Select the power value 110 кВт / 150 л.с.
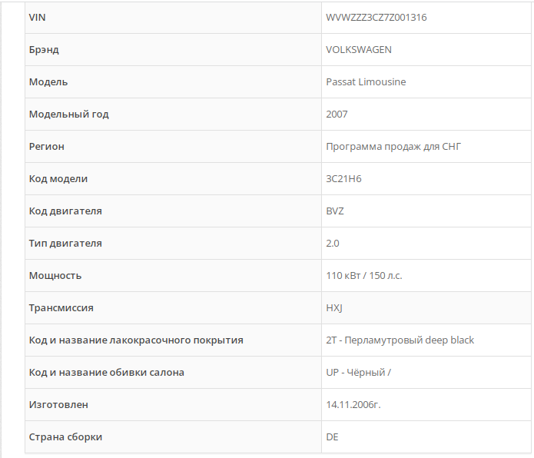This screenshot has height=458, width=534. pyautogui.click(x=363, y=275)
